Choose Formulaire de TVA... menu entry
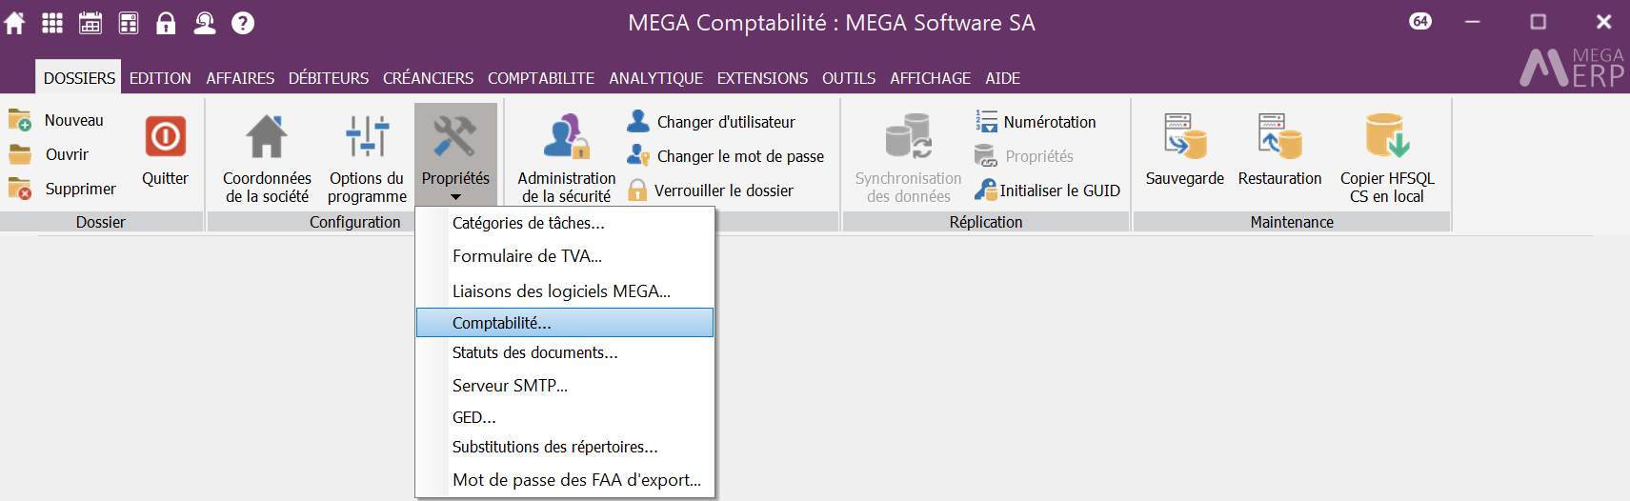 [x=527, y=256]
